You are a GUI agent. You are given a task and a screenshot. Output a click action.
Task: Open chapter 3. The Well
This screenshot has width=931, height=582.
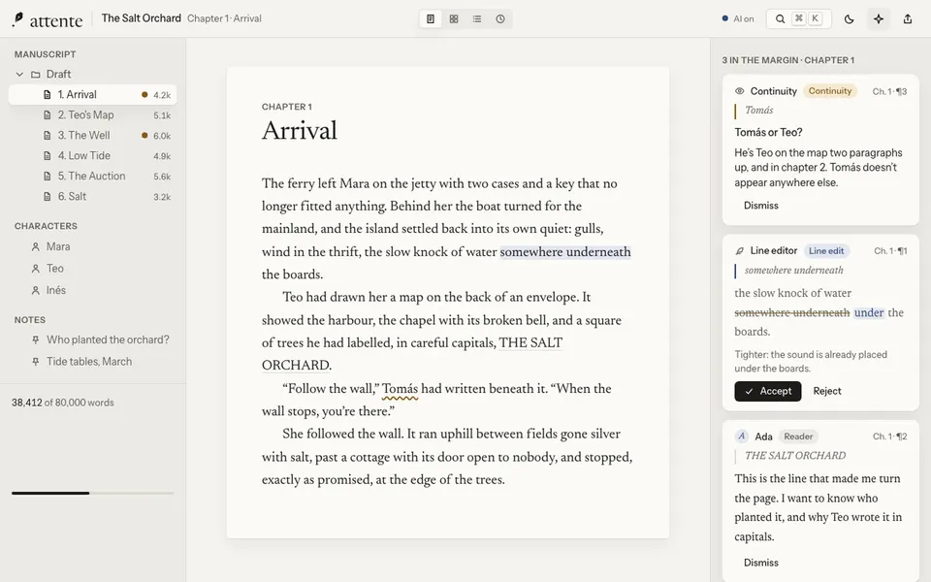click(93, 136)
